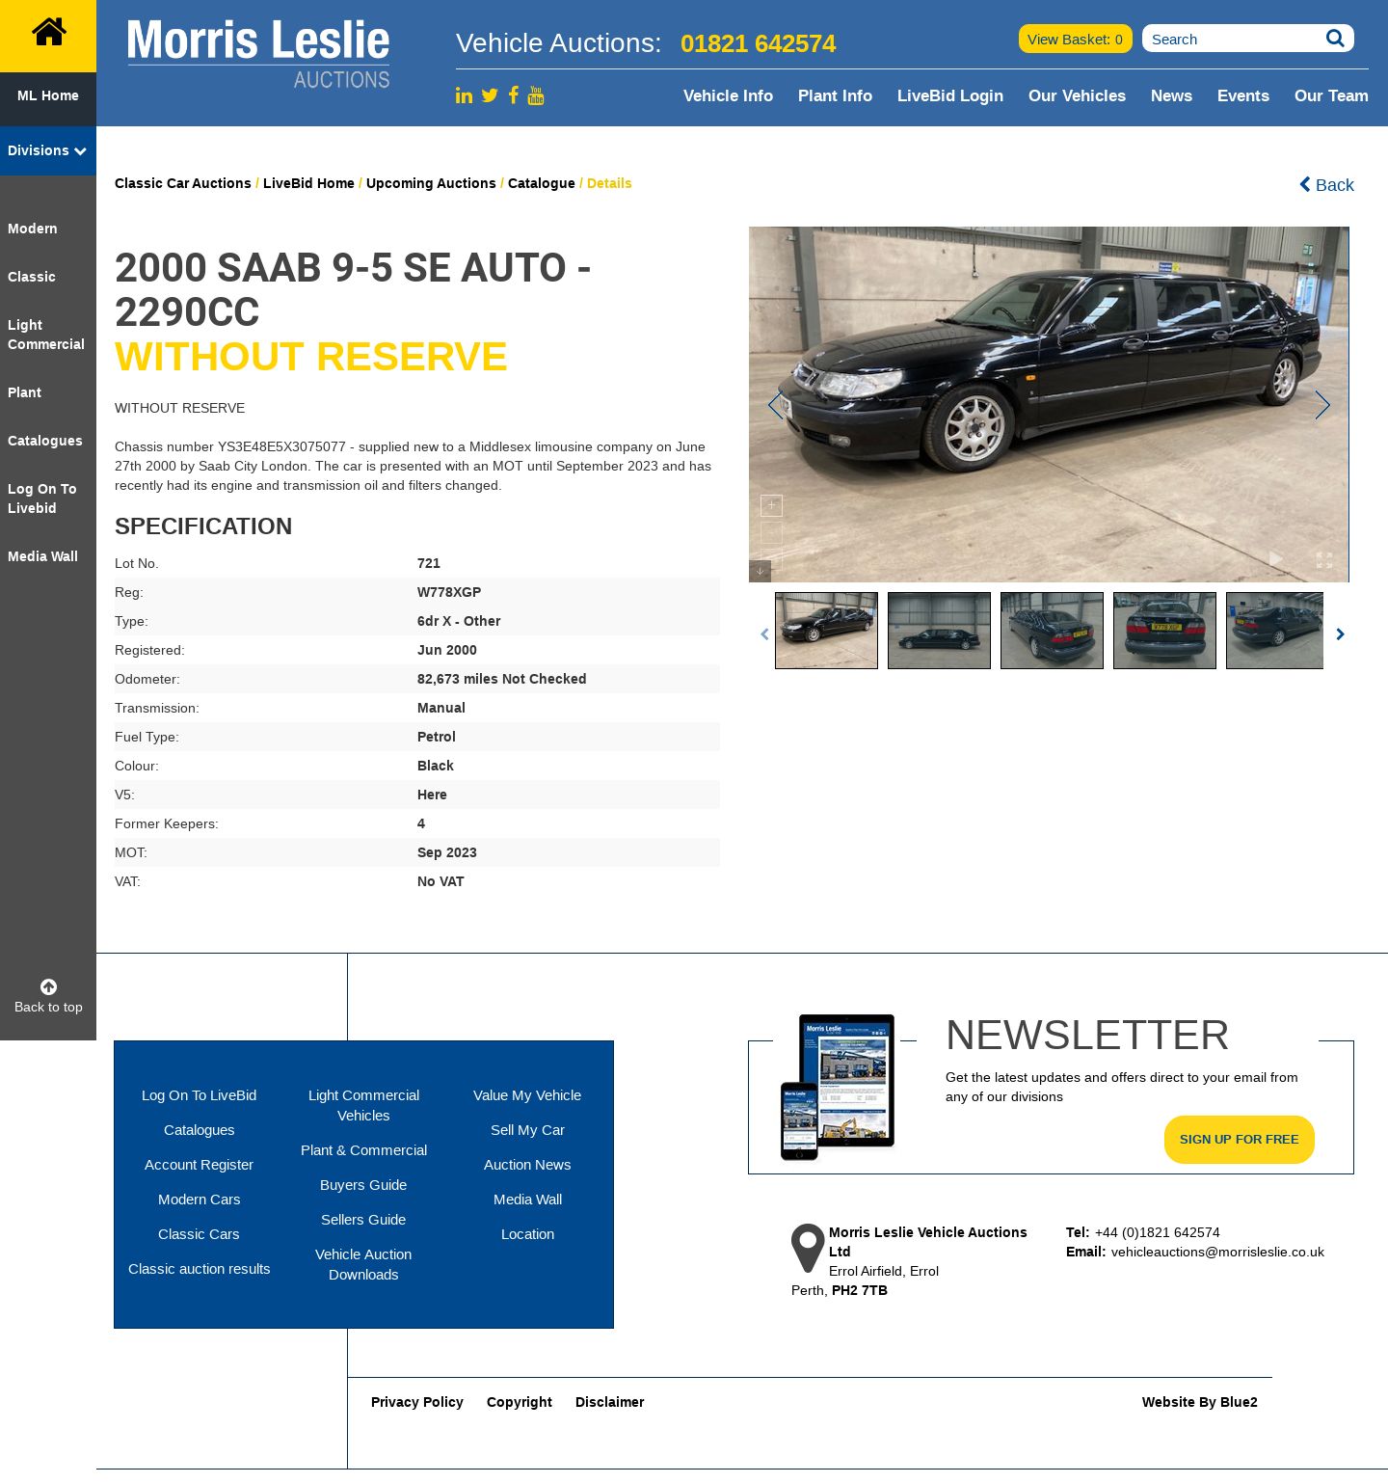The image size is (1388, 1483).
Task: Open the Sellers Guide footer link
Action: tap(363, 1220)
